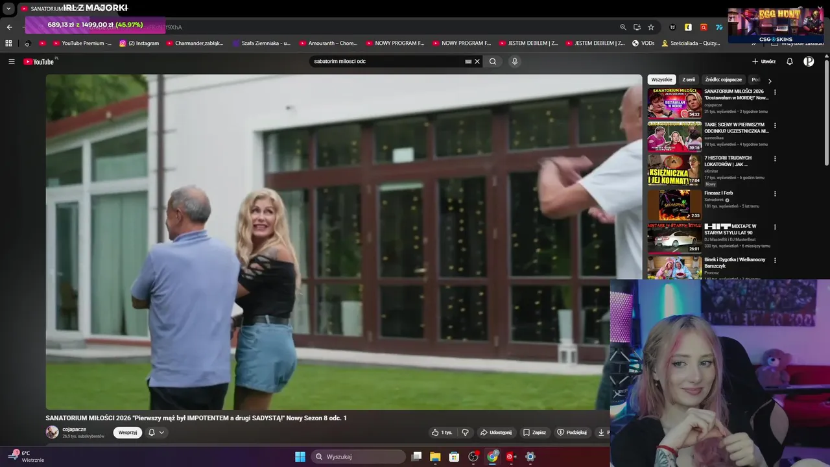Open File Explorer from the taskbar
Viewport: 830px width, 467px height.
tap(435, 457)
